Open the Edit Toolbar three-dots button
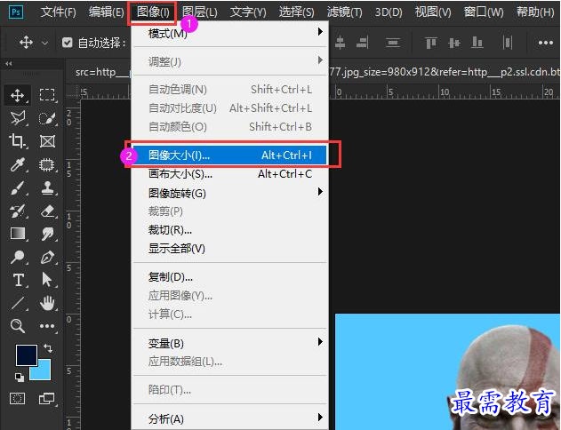The height and width of the screenshot is (430, 561). tap(47, 326)
